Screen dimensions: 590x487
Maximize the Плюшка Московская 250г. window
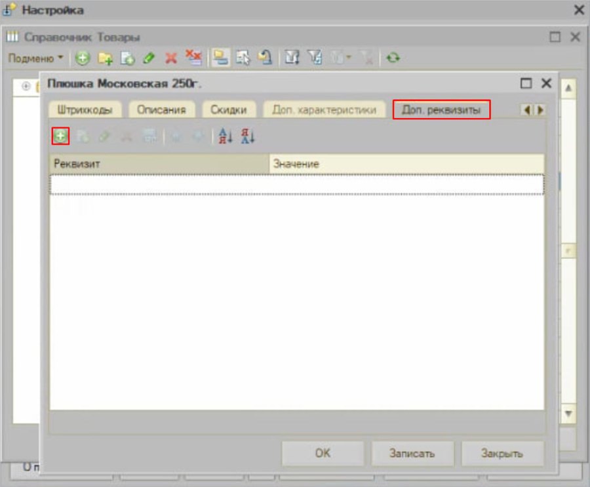pos(526,83)
